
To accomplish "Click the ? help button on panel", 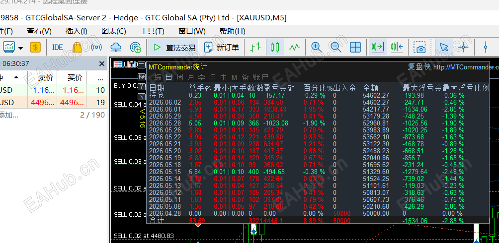I will [x=142, y=86].
